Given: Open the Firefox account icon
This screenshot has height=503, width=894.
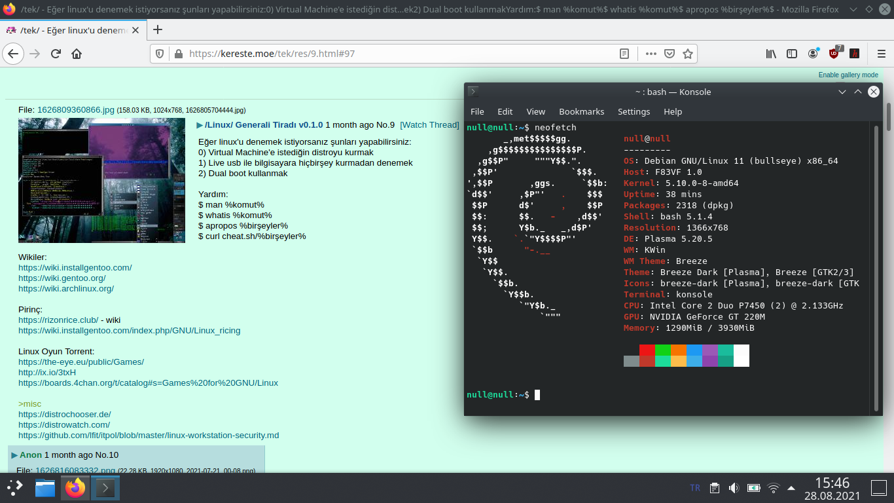Looking at the screenshot, I should coord(813,54).
